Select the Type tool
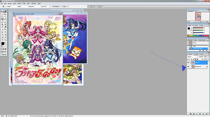Image resolution: width=210 pixels, height=117 pixels. coord(5,32)
